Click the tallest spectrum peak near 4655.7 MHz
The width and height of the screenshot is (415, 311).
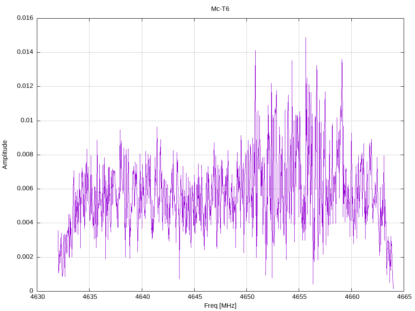[306, 38]
